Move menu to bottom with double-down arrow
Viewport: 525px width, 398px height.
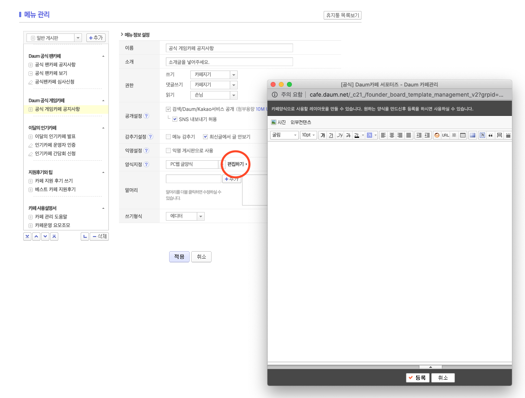(27, 237)
